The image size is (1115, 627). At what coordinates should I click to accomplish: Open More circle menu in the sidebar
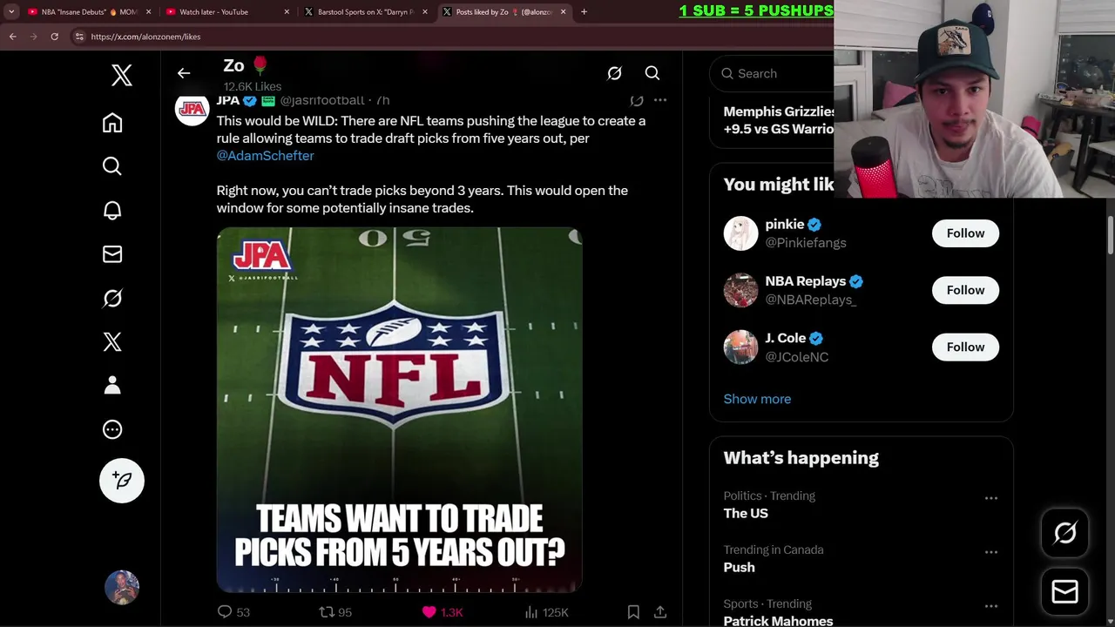[x=112, y=429]
